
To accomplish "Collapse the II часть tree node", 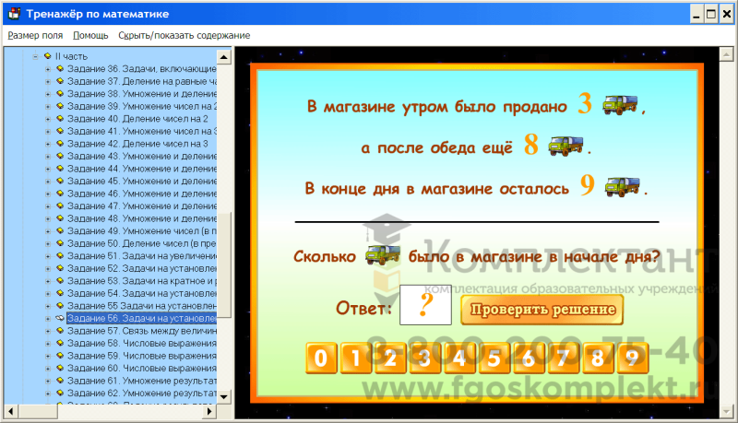I will [35, 56].
